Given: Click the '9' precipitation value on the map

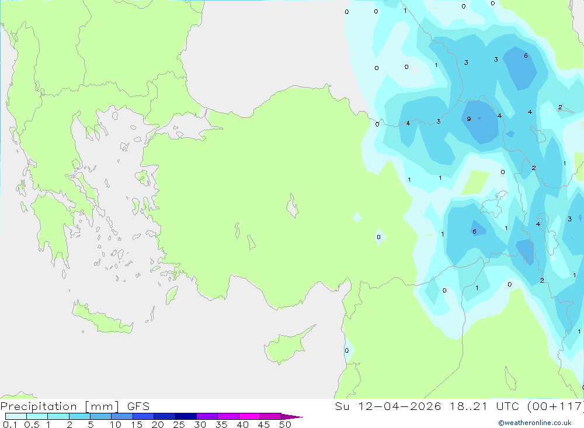Looking at the screenshot, I should (x=468, y=119).
